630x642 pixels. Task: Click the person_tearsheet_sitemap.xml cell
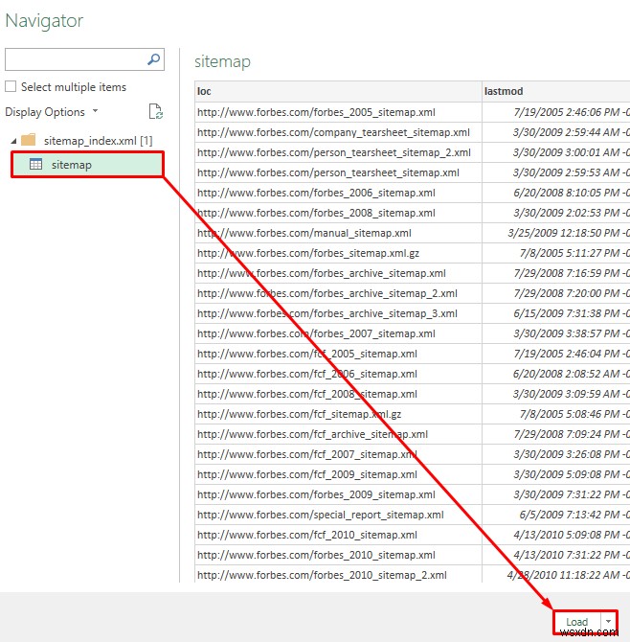coord(338,172)
